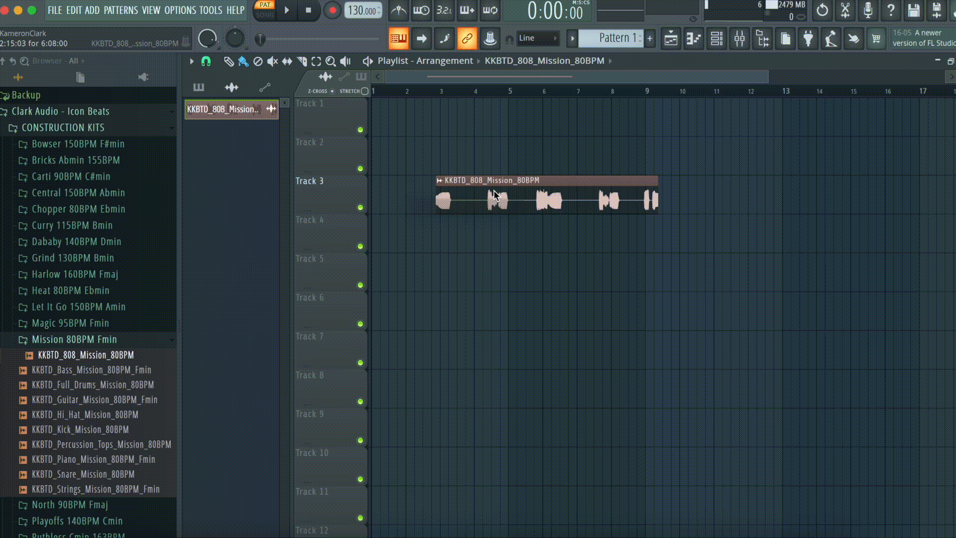Click the Track 3 clip title bar

point(547,180)
